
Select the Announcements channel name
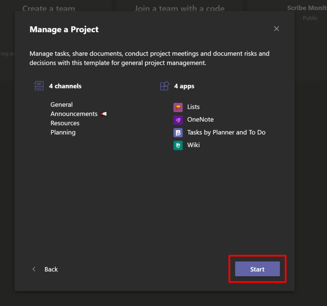[x=74, y=114]
